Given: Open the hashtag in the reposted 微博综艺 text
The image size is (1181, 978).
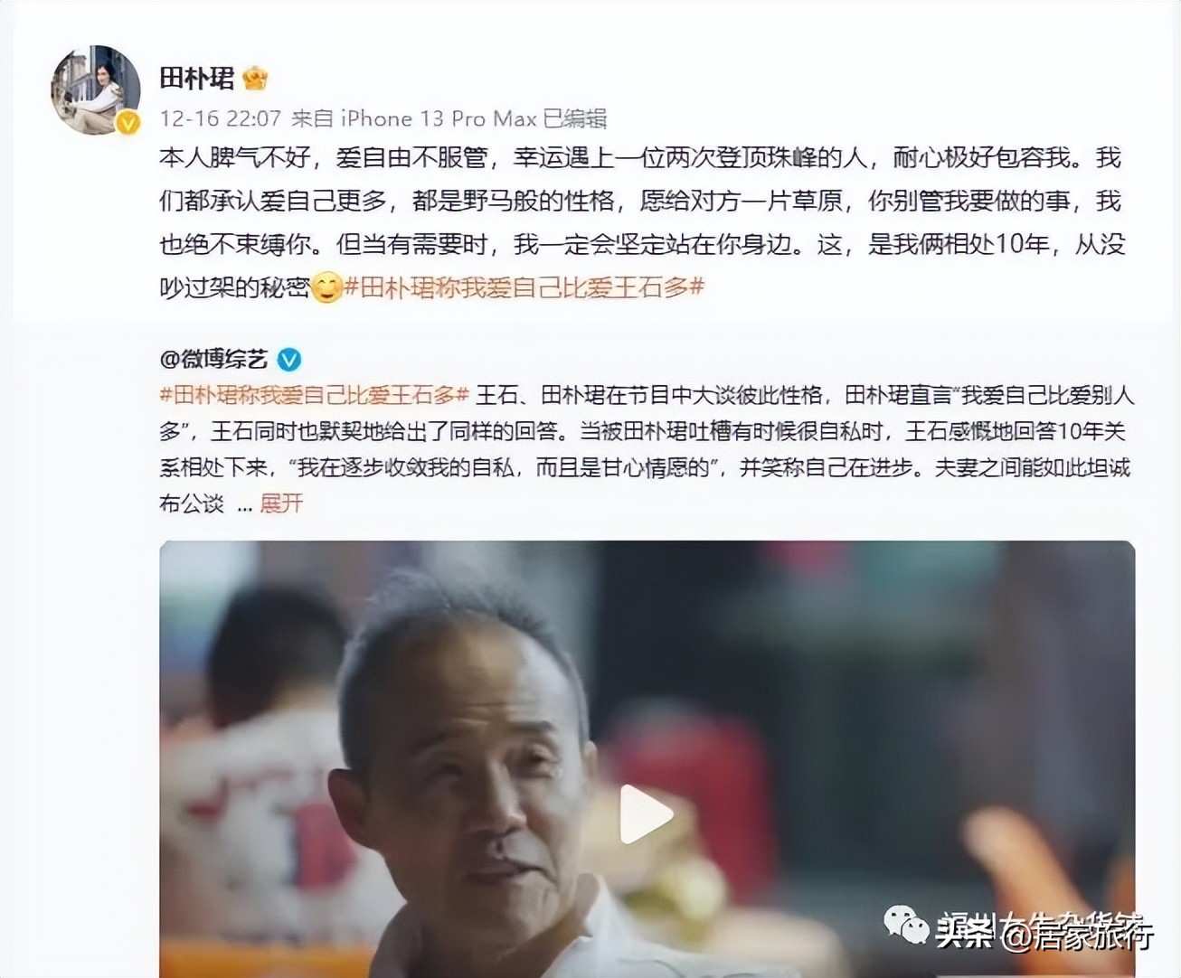Looking at the screenshot, I should [x=314, y=395].
